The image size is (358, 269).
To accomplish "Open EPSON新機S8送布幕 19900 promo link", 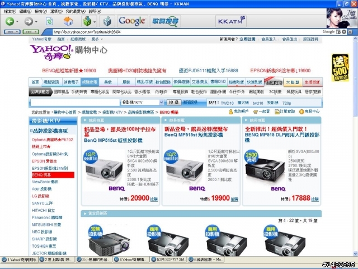I will 280,71.
